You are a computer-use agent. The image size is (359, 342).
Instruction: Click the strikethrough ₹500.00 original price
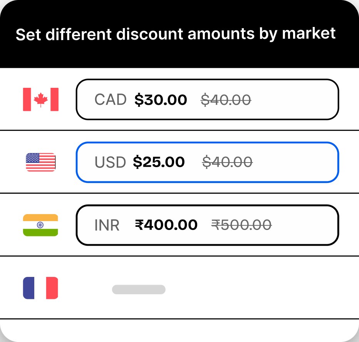[242, 225]
